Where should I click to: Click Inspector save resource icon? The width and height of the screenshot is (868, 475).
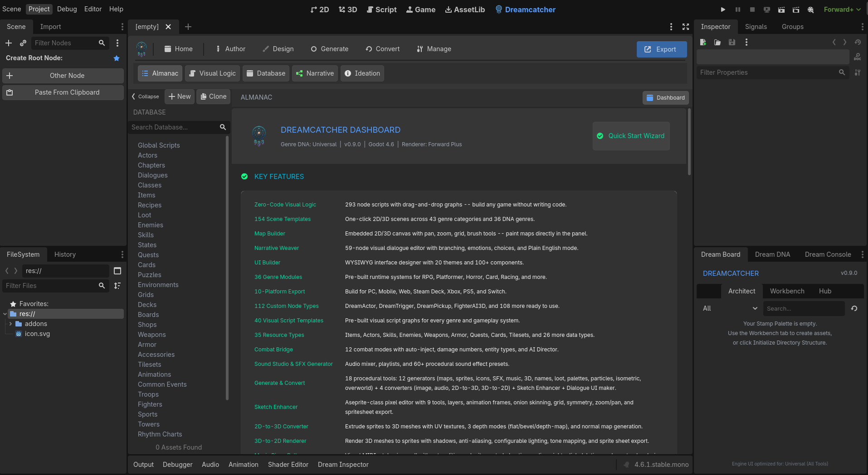(732, 42)
